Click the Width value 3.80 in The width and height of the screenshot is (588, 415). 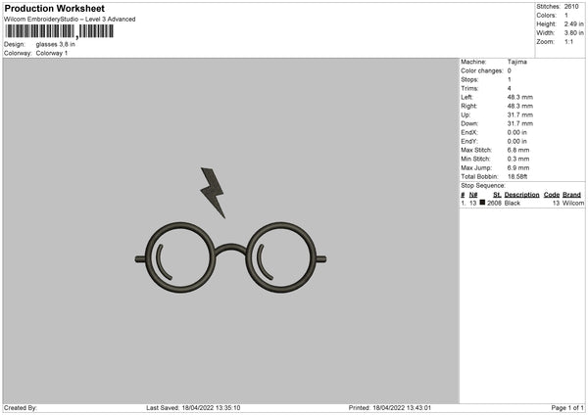(x=573, y=33)
